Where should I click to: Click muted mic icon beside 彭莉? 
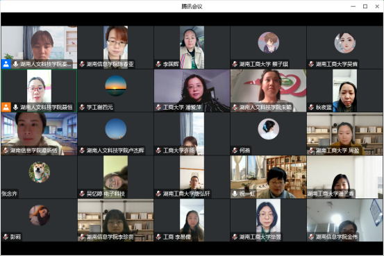coord(6,237)
